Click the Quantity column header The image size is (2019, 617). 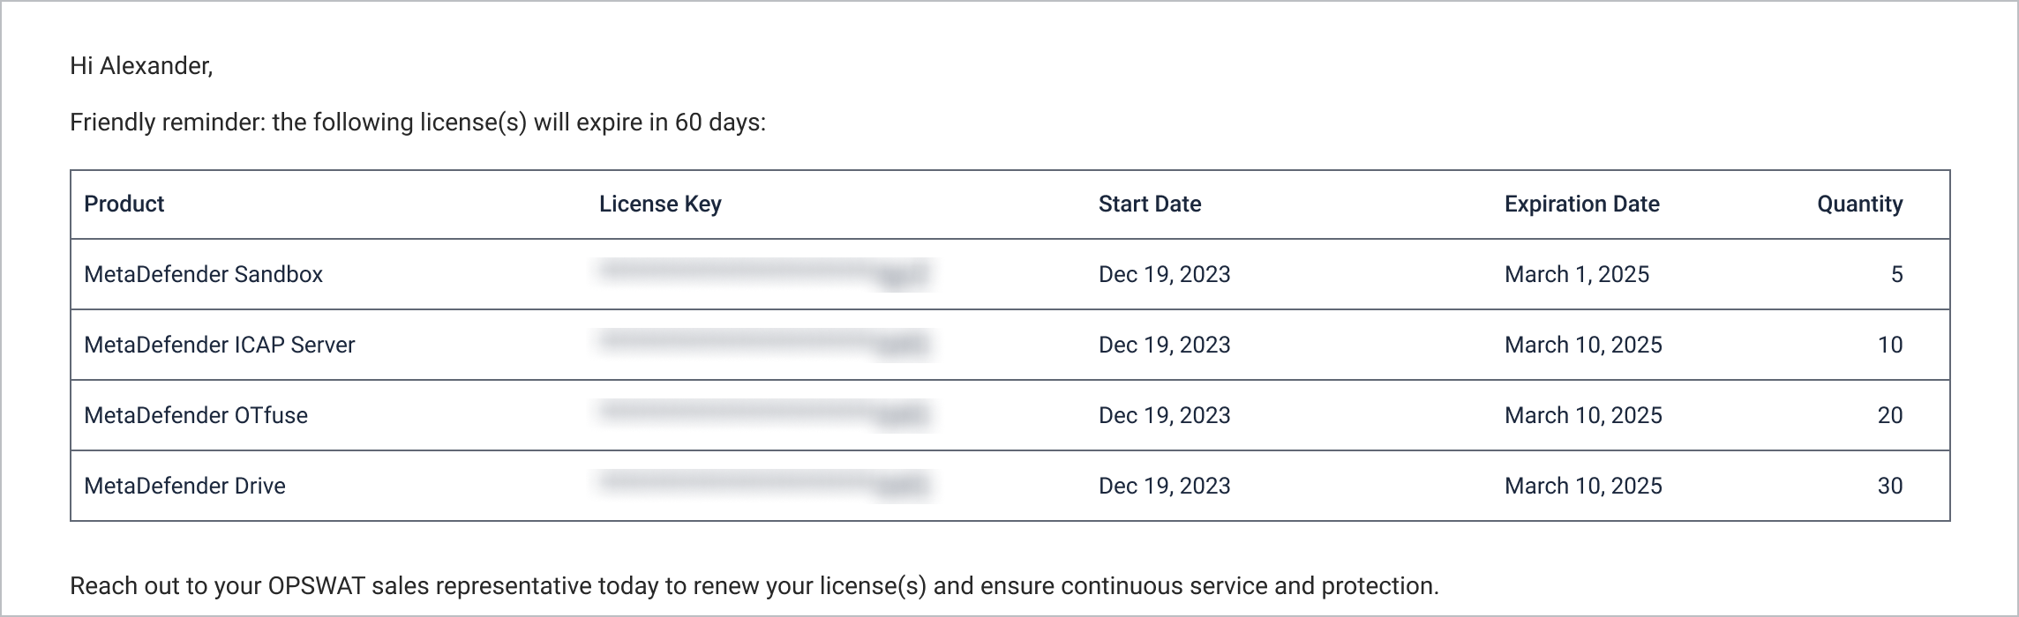tap(1859, 204)
